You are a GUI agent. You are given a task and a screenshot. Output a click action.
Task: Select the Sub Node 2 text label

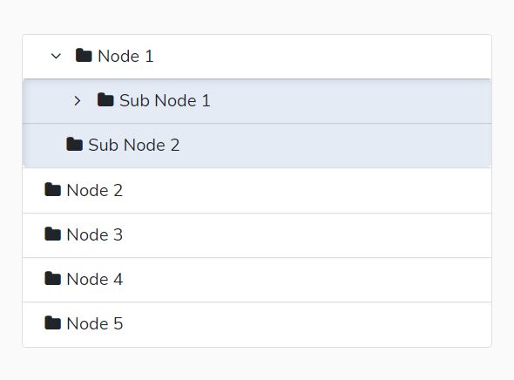click(x=134, y=145)
